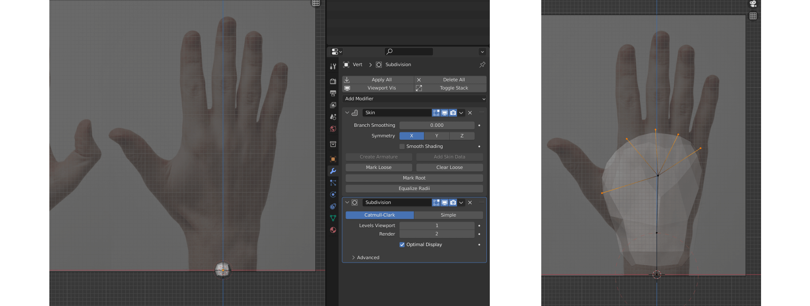Screen dimensions: 810x306
Task: Toggle camera view icon in right viewport
Action: pos(753,4)
